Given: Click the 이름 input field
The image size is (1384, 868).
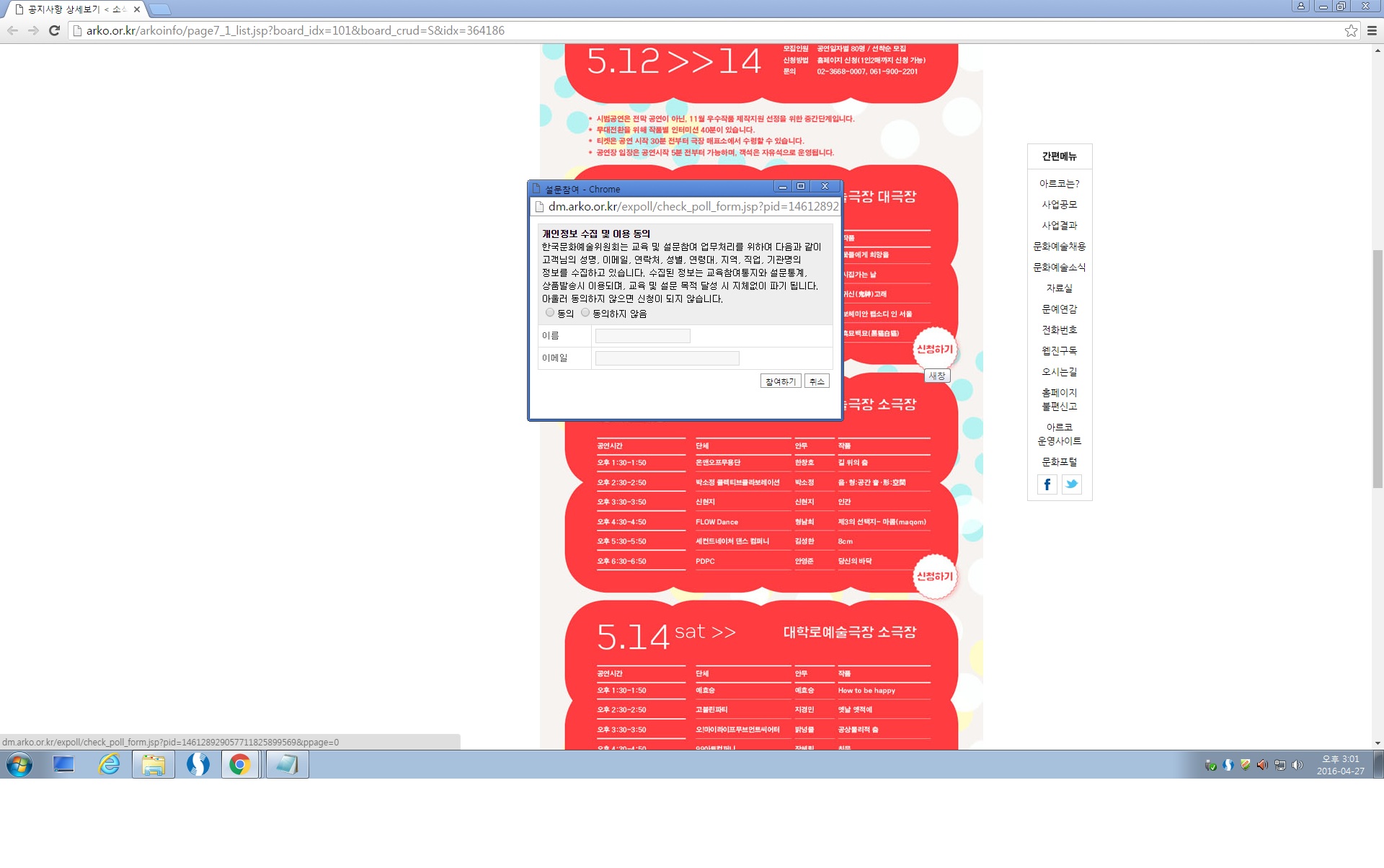Looking at the screenshot, I should (643, 336).
